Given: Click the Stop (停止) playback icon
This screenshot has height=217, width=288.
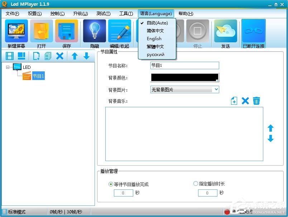Looking at the screenshot, I should (198, 31).
